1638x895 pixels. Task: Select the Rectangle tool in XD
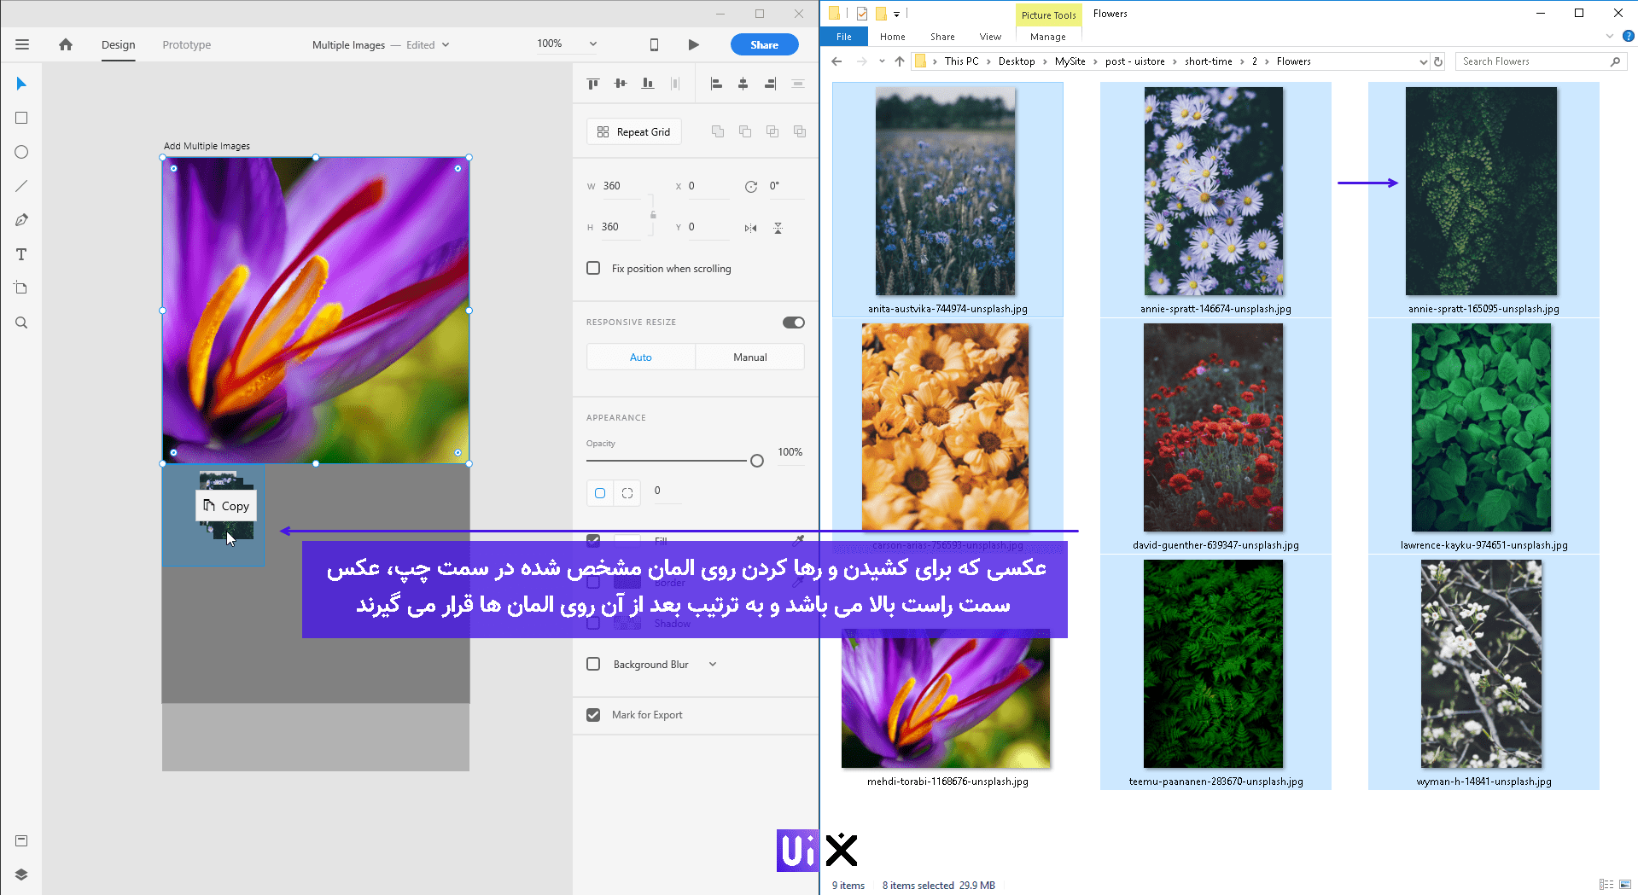(21, 118)
